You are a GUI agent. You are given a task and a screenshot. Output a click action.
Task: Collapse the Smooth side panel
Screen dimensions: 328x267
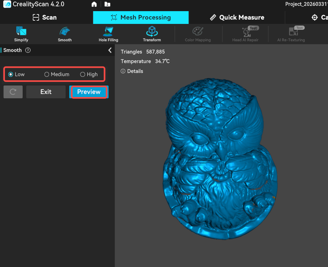[110, 50]
